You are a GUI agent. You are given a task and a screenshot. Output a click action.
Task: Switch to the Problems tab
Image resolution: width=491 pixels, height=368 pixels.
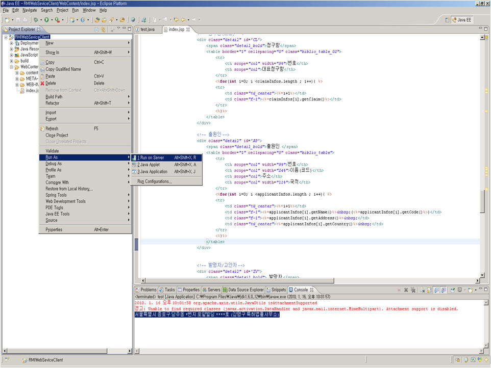pyautogui.click(x=148, y=290)
